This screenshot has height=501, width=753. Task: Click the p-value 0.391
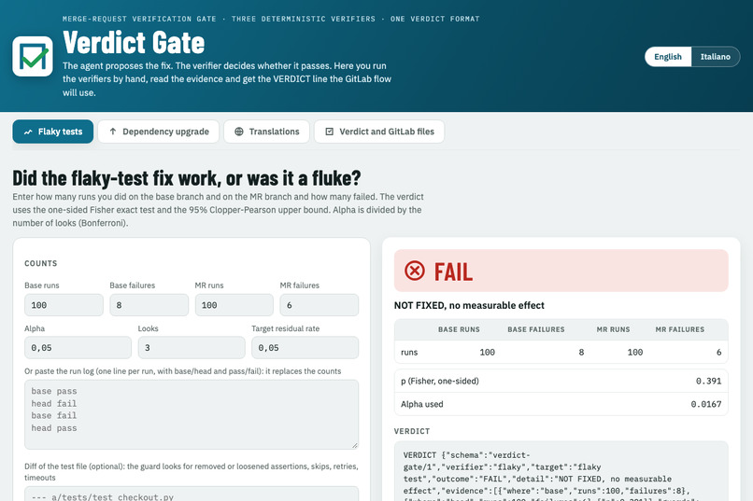pos(708,382)
